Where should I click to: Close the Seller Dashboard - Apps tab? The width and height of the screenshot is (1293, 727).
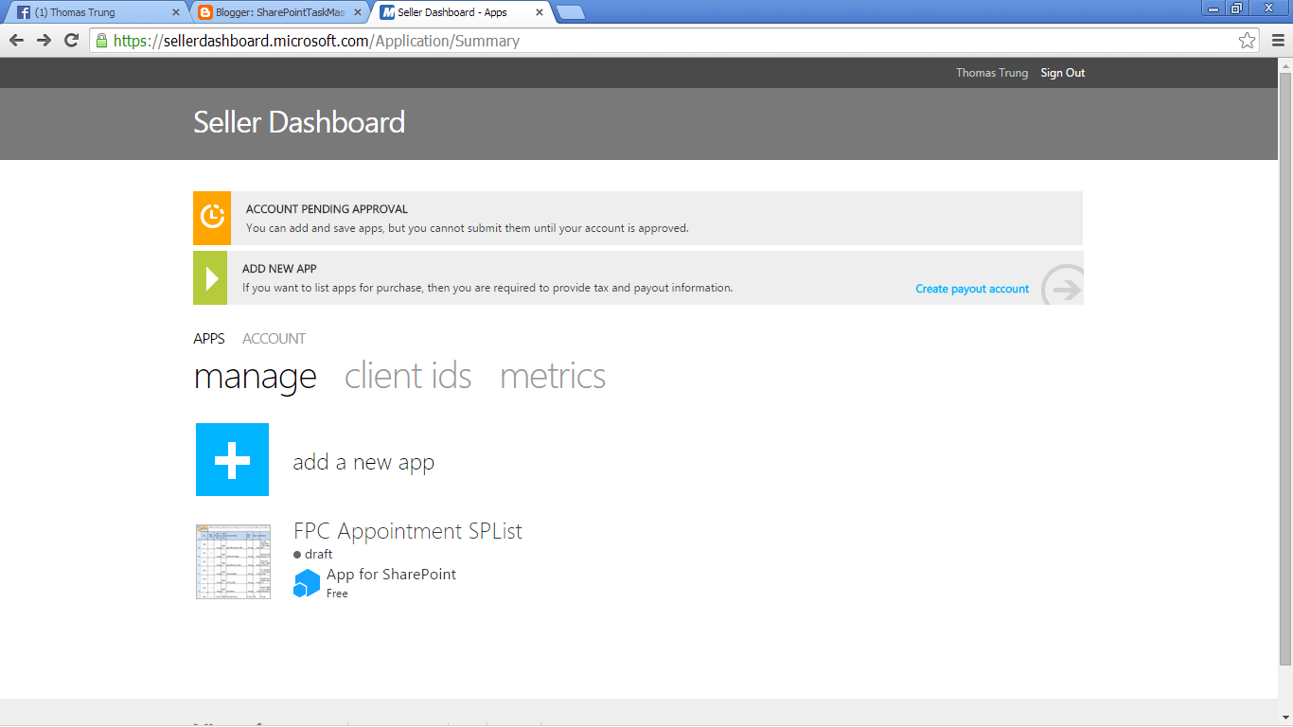click(540, 12)
